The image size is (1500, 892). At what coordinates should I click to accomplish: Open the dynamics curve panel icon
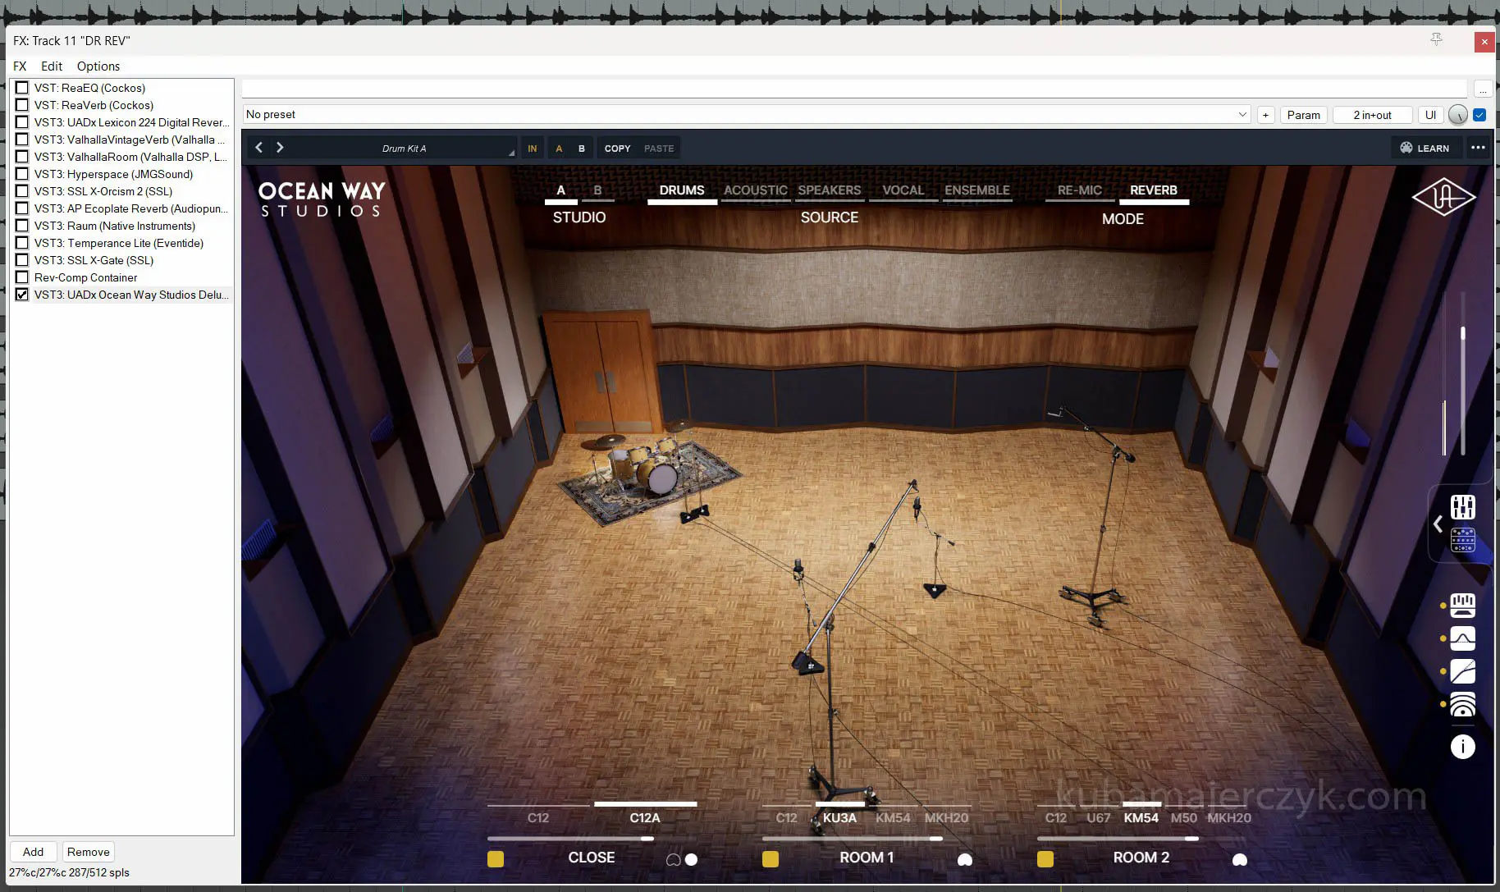pyautogui.click(x=1462, y=671)
